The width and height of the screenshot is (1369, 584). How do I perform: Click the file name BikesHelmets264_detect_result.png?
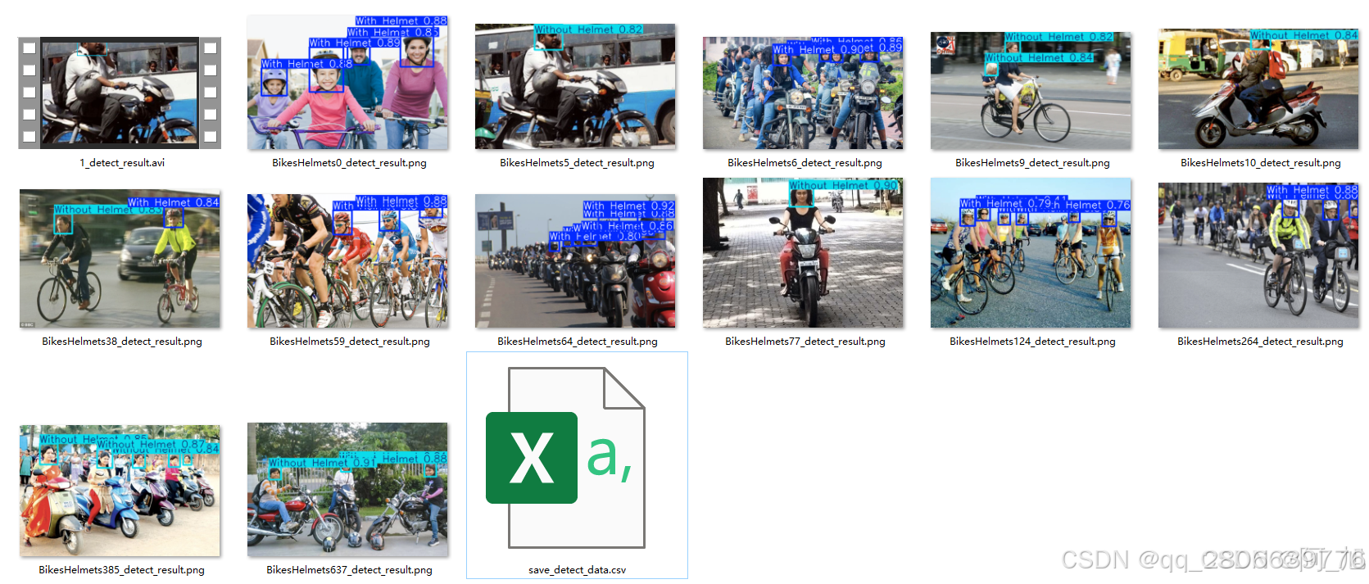[x=1260, y=342]
